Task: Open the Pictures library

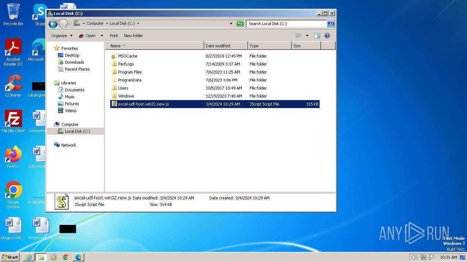Action: tap(72, 104)
